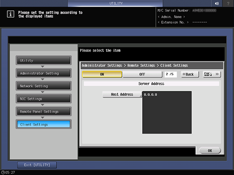Open the Host Address entry button
Viewport: 234px width, 175px height.
pos(122,94)
